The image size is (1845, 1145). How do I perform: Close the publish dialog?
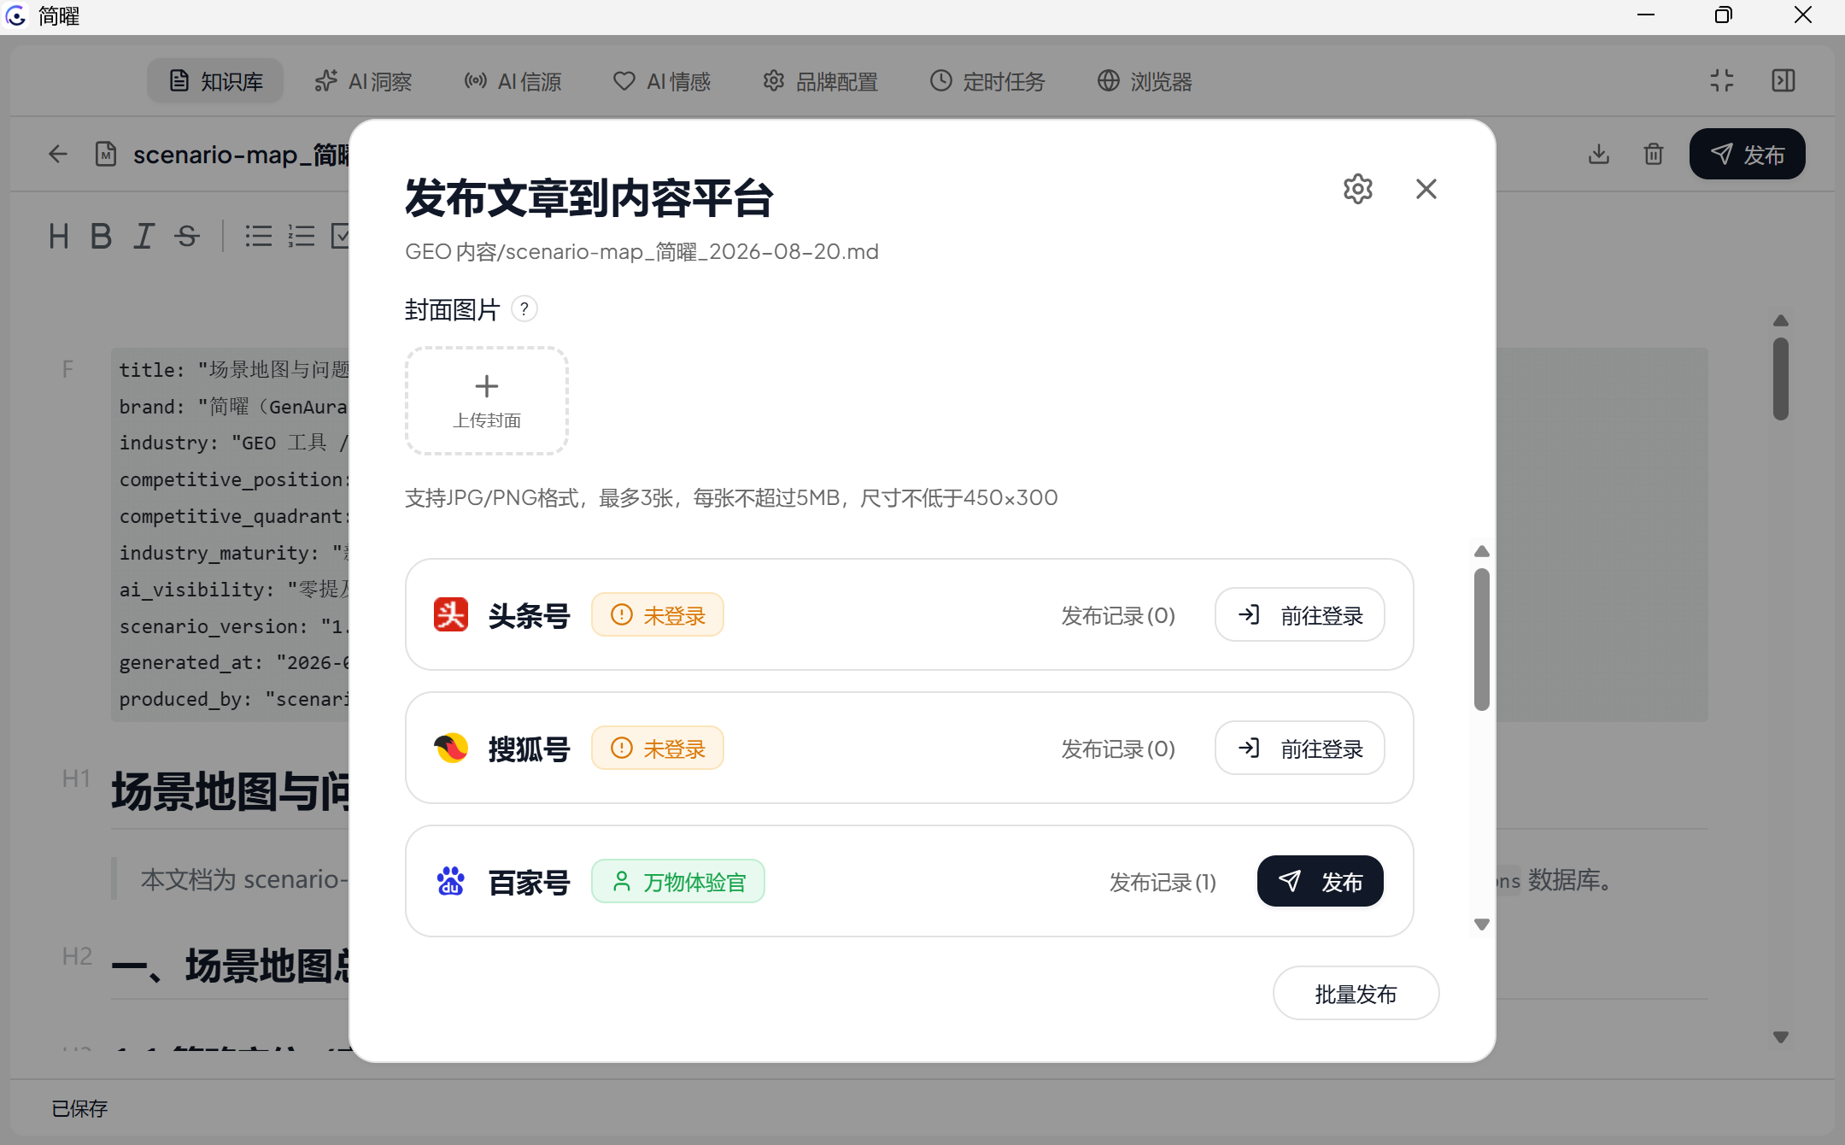[1426, 189]
